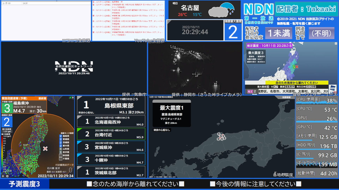
Task: Click the 石川県 金沢 nearby station data box
Action: [60, 170]
